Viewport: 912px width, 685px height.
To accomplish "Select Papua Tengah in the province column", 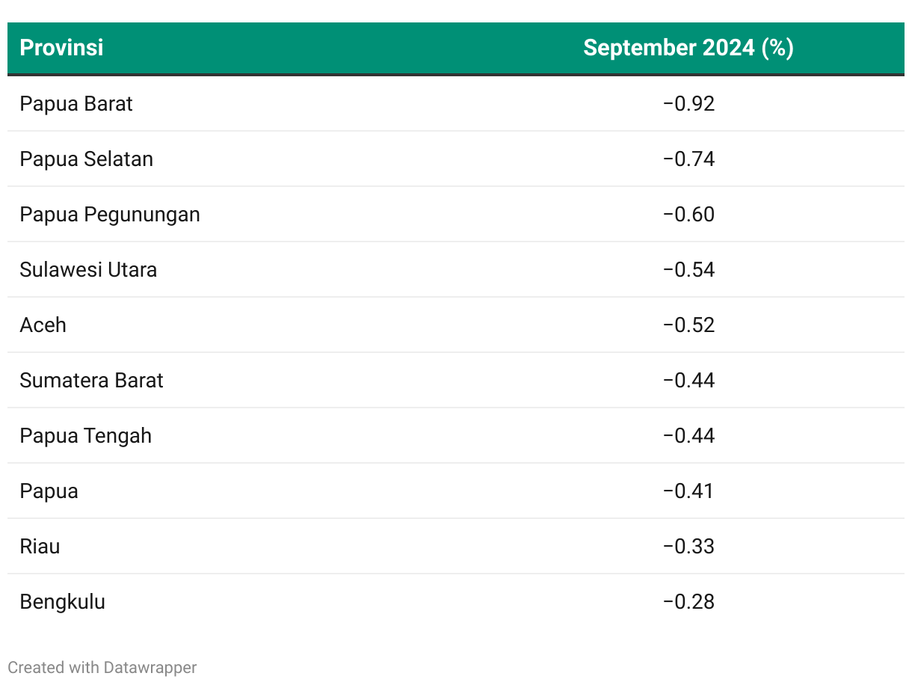I will pyautogui.click(x=85, y=435).
